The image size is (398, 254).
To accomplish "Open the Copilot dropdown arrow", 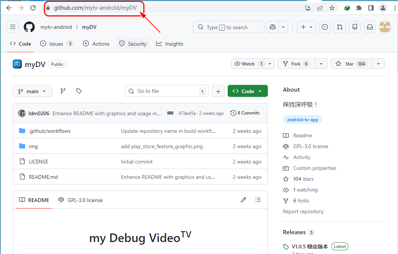I will click(283, 27).
